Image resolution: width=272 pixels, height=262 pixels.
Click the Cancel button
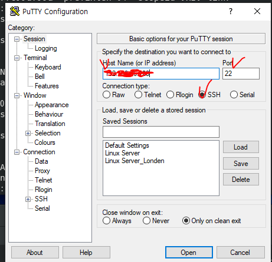(241, 252)
